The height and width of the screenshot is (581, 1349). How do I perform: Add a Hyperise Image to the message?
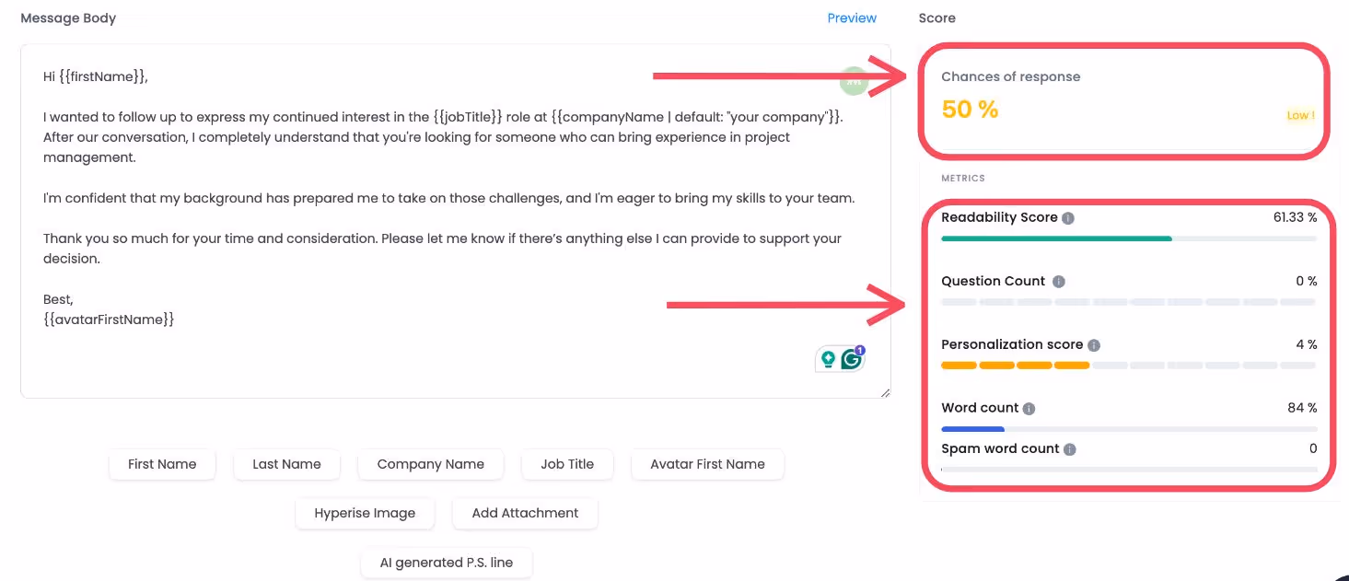[365, 513]
